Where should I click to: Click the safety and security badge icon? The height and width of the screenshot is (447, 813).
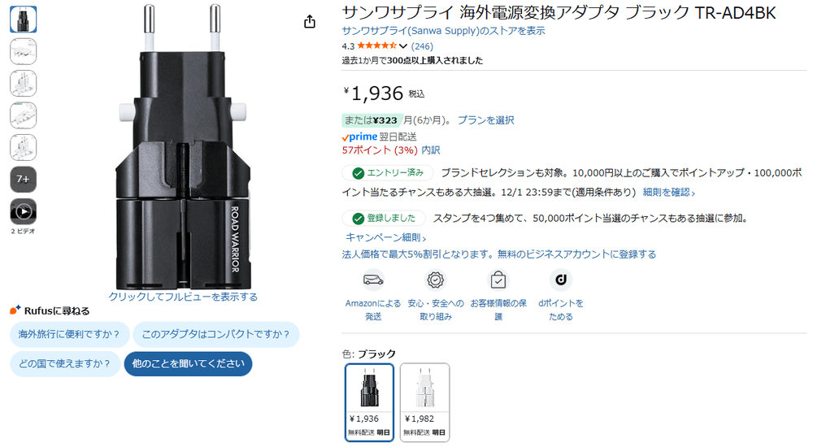pyautogui.click(x=436, y=280)
